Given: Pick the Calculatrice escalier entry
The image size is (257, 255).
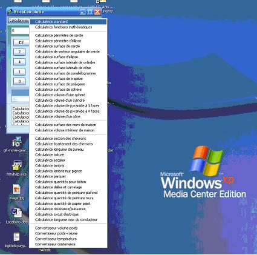Looking at the screenshot, I should (x=68, y=161).
